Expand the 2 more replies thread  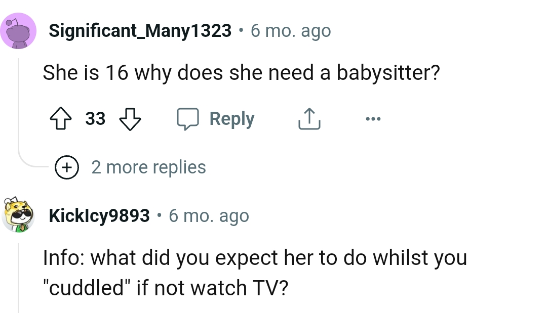[149, 167]
